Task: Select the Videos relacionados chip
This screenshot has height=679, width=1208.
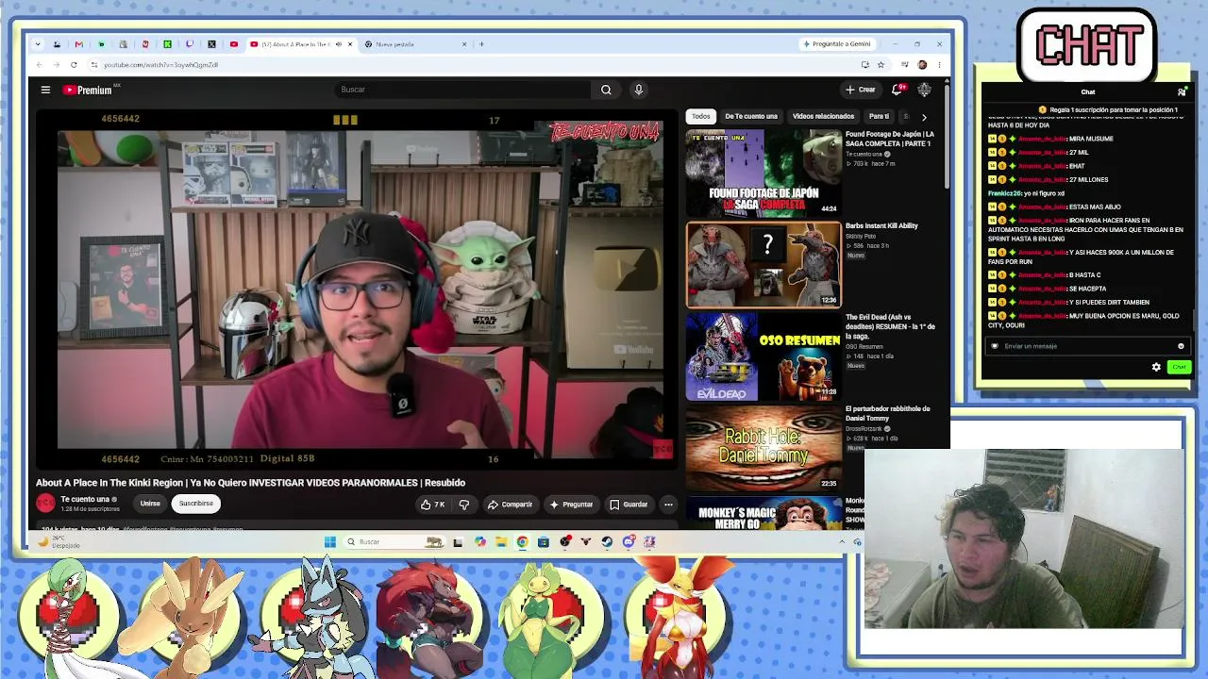Action: click(823, 116)
